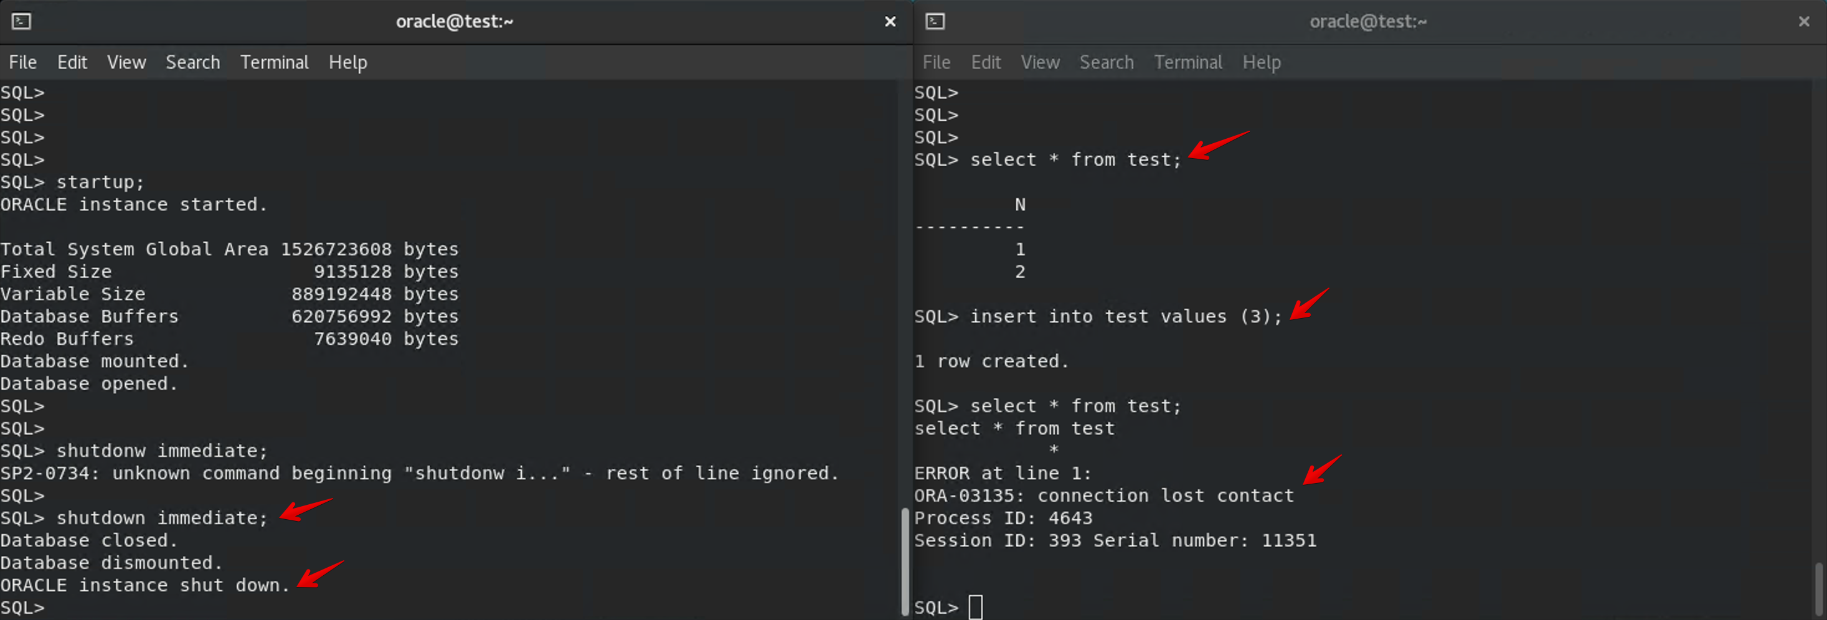Open Search menu in left terminal window
Viewport: 1827px width, 620px height.
tap(193, 62)
